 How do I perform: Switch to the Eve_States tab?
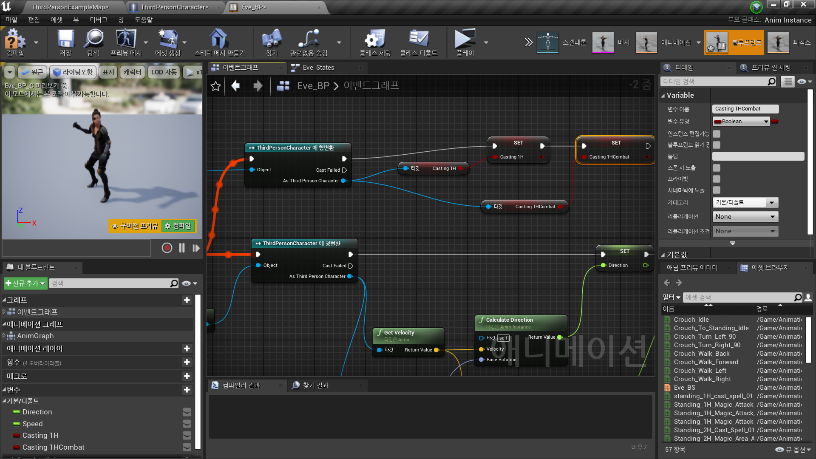[318, 67]
